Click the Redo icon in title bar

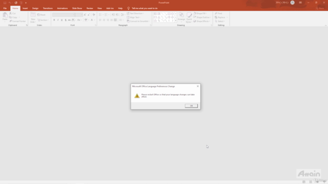point(16,3)
